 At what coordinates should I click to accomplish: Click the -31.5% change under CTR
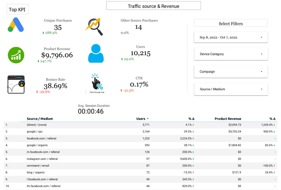point(127,90)
